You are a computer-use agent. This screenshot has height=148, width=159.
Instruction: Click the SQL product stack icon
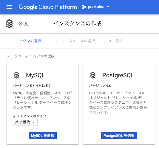pyautogui.click(x=9, y=24)
